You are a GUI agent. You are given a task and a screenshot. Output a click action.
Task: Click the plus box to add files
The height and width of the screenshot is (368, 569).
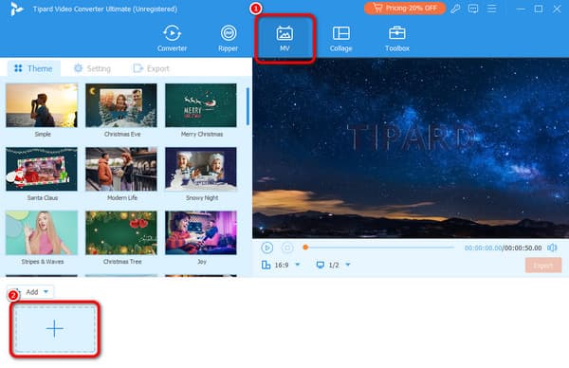click(55, 329)
